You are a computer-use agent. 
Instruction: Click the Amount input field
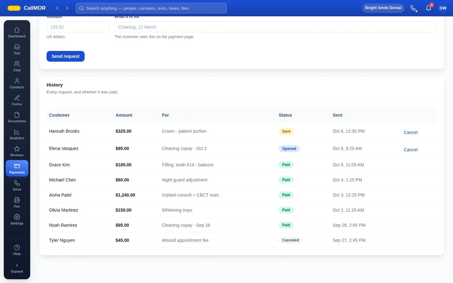tap(78, 27)
